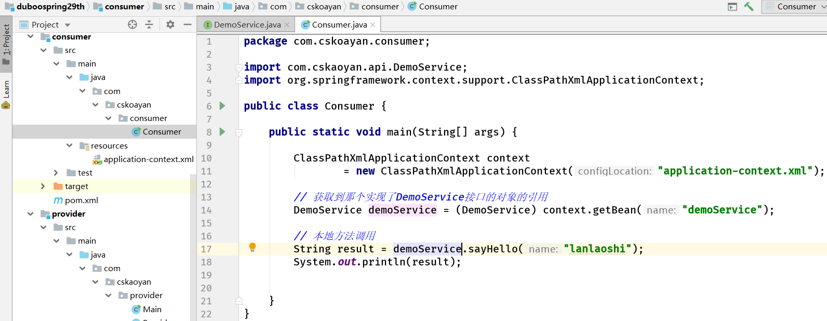
Task: Click duboospring29th in the breadcrumb bar
Action: 45,7
